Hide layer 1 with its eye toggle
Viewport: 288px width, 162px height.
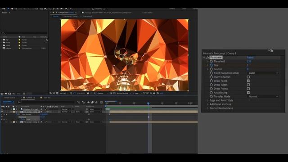2,109
